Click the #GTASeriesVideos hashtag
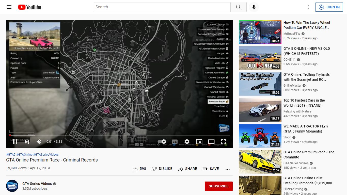Image resolution: width=347 pixels, height=195 pixels. 46,154
